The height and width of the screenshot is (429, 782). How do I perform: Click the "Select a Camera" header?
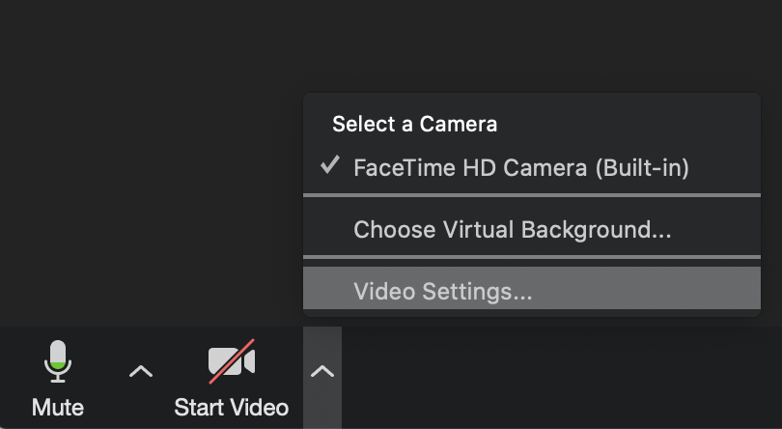[414, 124]
